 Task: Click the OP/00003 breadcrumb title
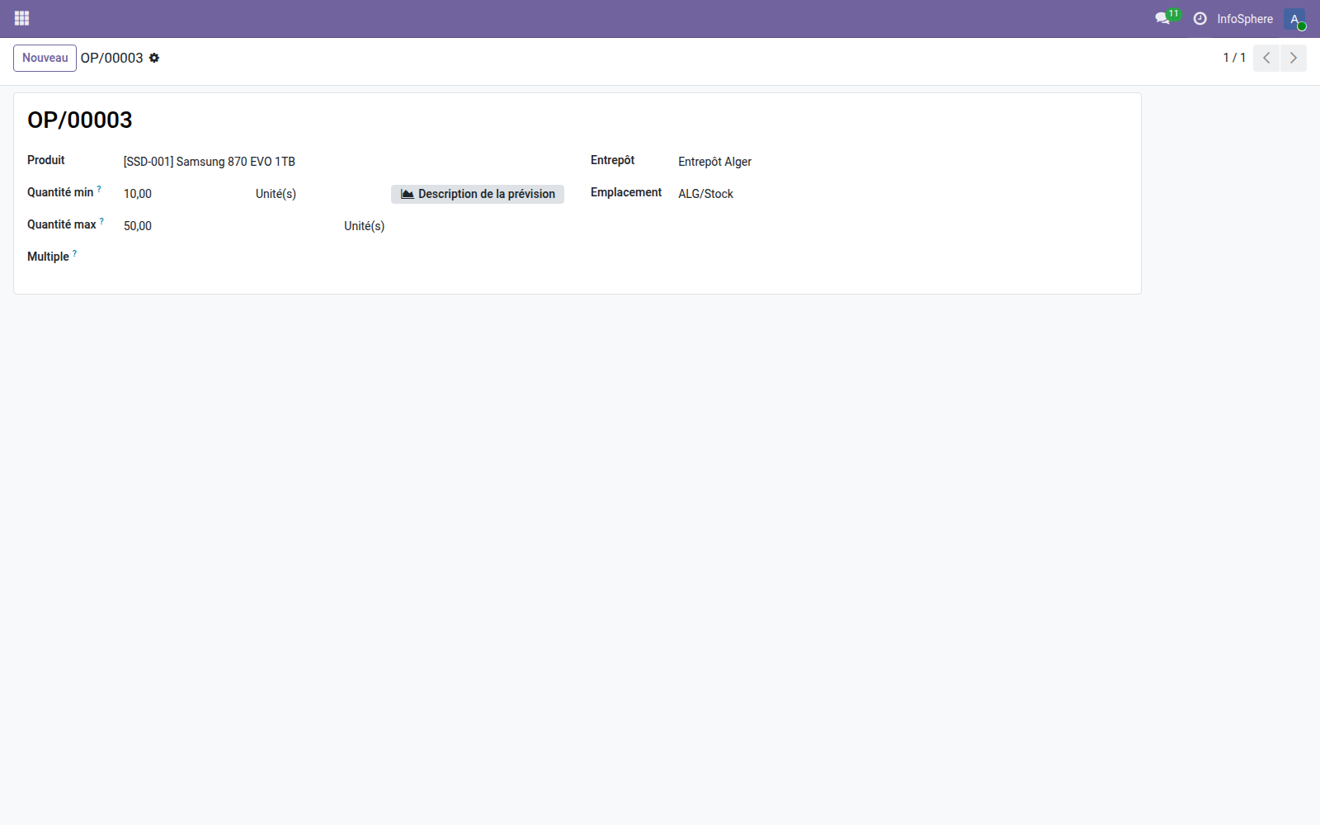(110, 58)
